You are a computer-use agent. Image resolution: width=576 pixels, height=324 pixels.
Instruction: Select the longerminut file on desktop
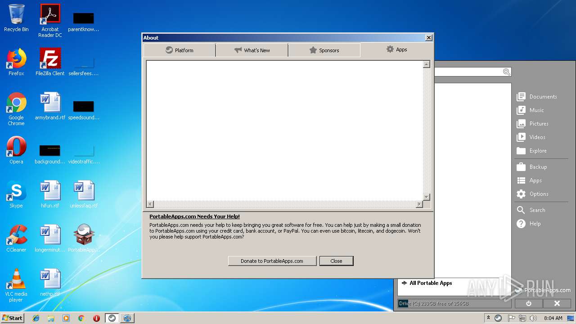point(50,238)
